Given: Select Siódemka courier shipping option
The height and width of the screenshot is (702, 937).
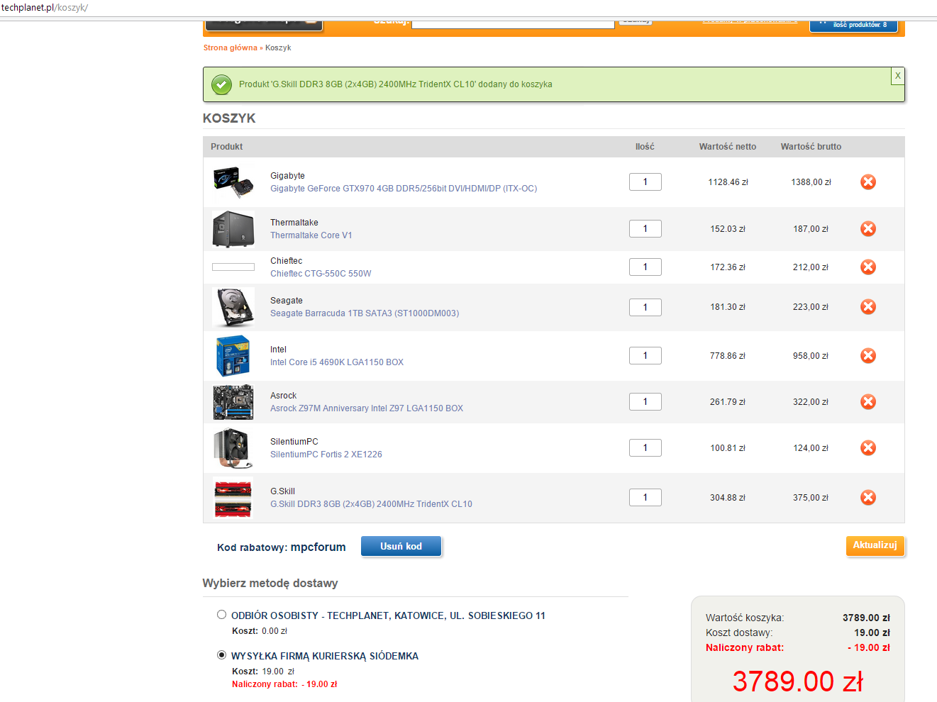Looking at the screenshot, I should pos(221,655).
